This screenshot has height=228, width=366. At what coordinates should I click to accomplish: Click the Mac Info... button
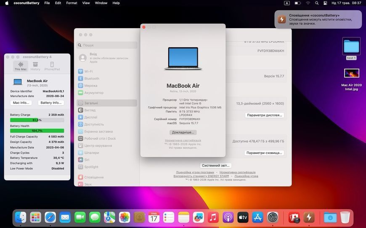[21, 103]
